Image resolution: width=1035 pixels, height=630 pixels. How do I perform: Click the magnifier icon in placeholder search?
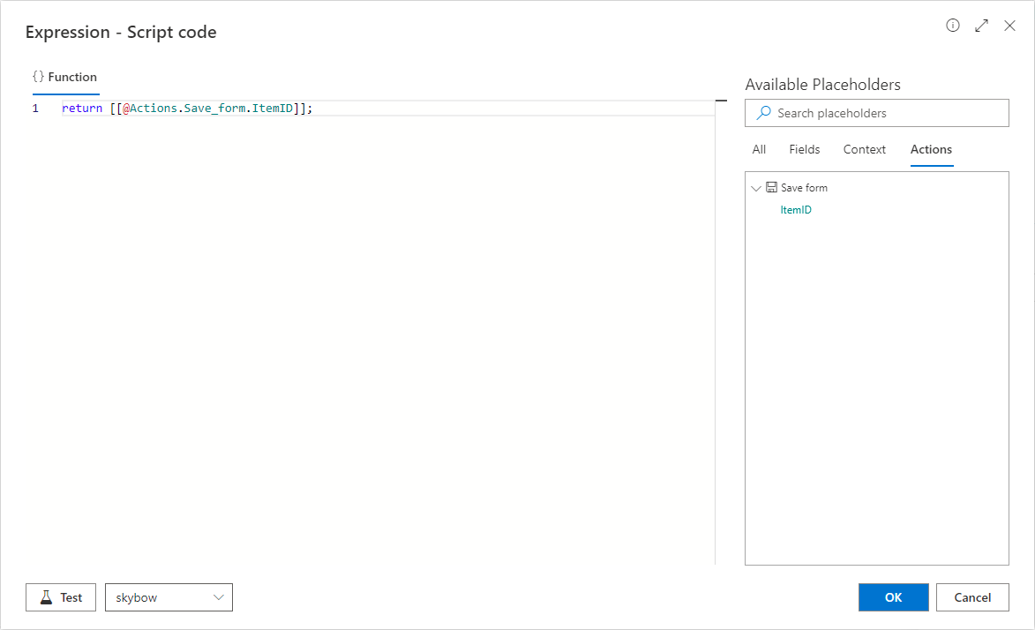click(x=763, y=113)
